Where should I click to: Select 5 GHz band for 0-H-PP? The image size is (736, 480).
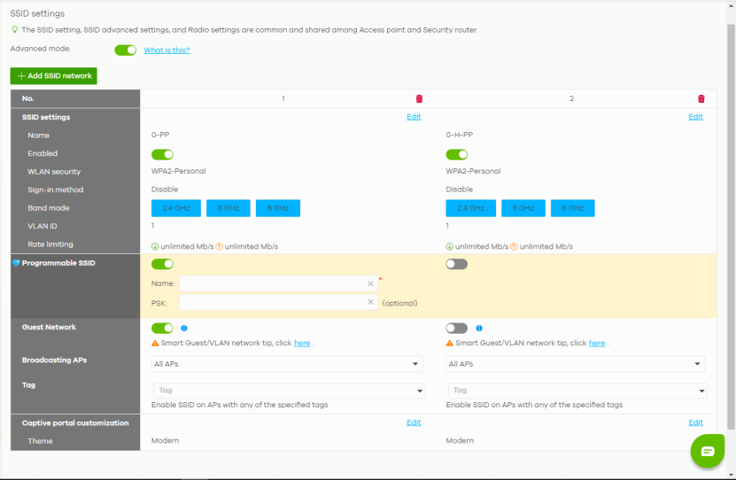523,208
